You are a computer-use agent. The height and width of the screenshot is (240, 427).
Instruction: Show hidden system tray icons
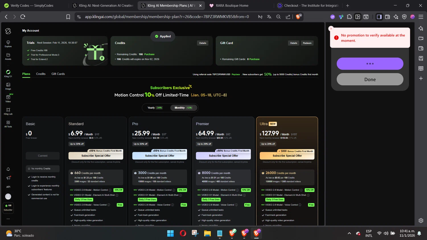coord(349,233)
